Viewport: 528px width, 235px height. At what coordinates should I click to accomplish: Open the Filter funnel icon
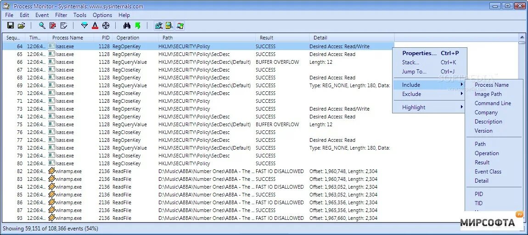(x=84, y=25)
